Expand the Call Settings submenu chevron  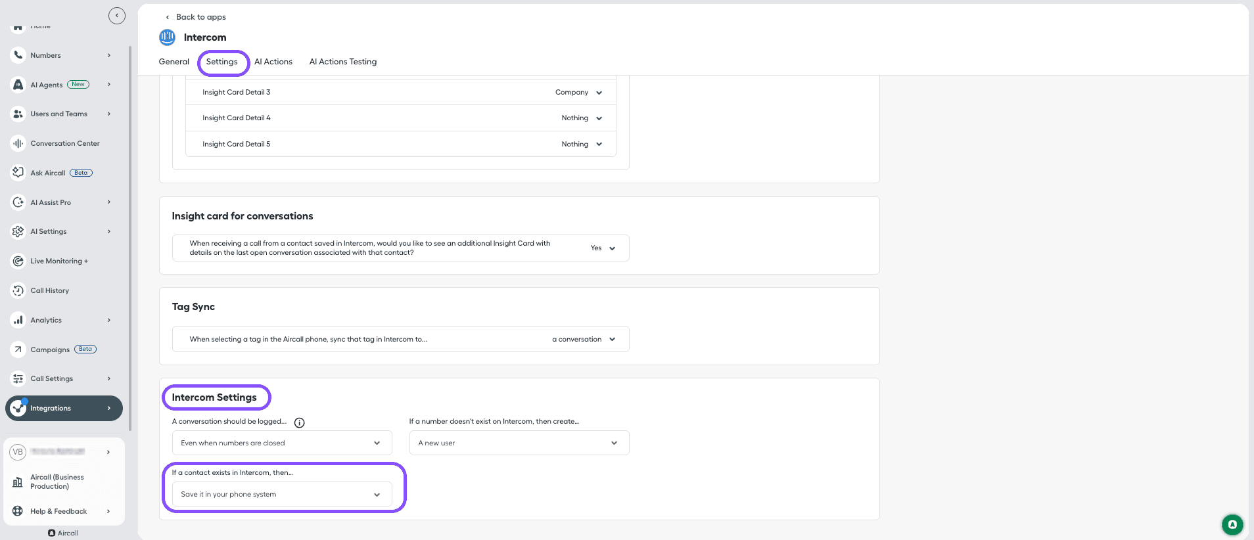pyautogui.click(x=109, y=378)
